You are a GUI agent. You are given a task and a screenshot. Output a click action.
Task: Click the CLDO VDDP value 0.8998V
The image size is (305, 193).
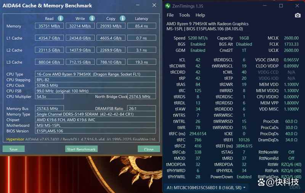tap(291, 66)
